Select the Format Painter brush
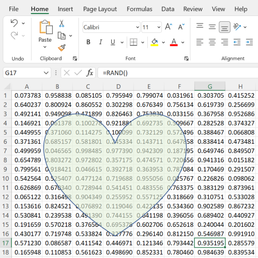The height and width of the screenshot is (258, 258). 62,48
